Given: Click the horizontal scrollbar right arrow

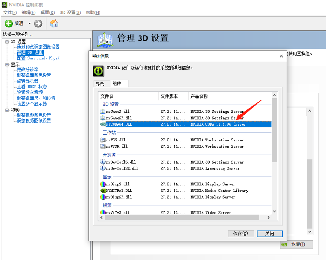Looking at the screenshot, I should (x=269, y=217).
